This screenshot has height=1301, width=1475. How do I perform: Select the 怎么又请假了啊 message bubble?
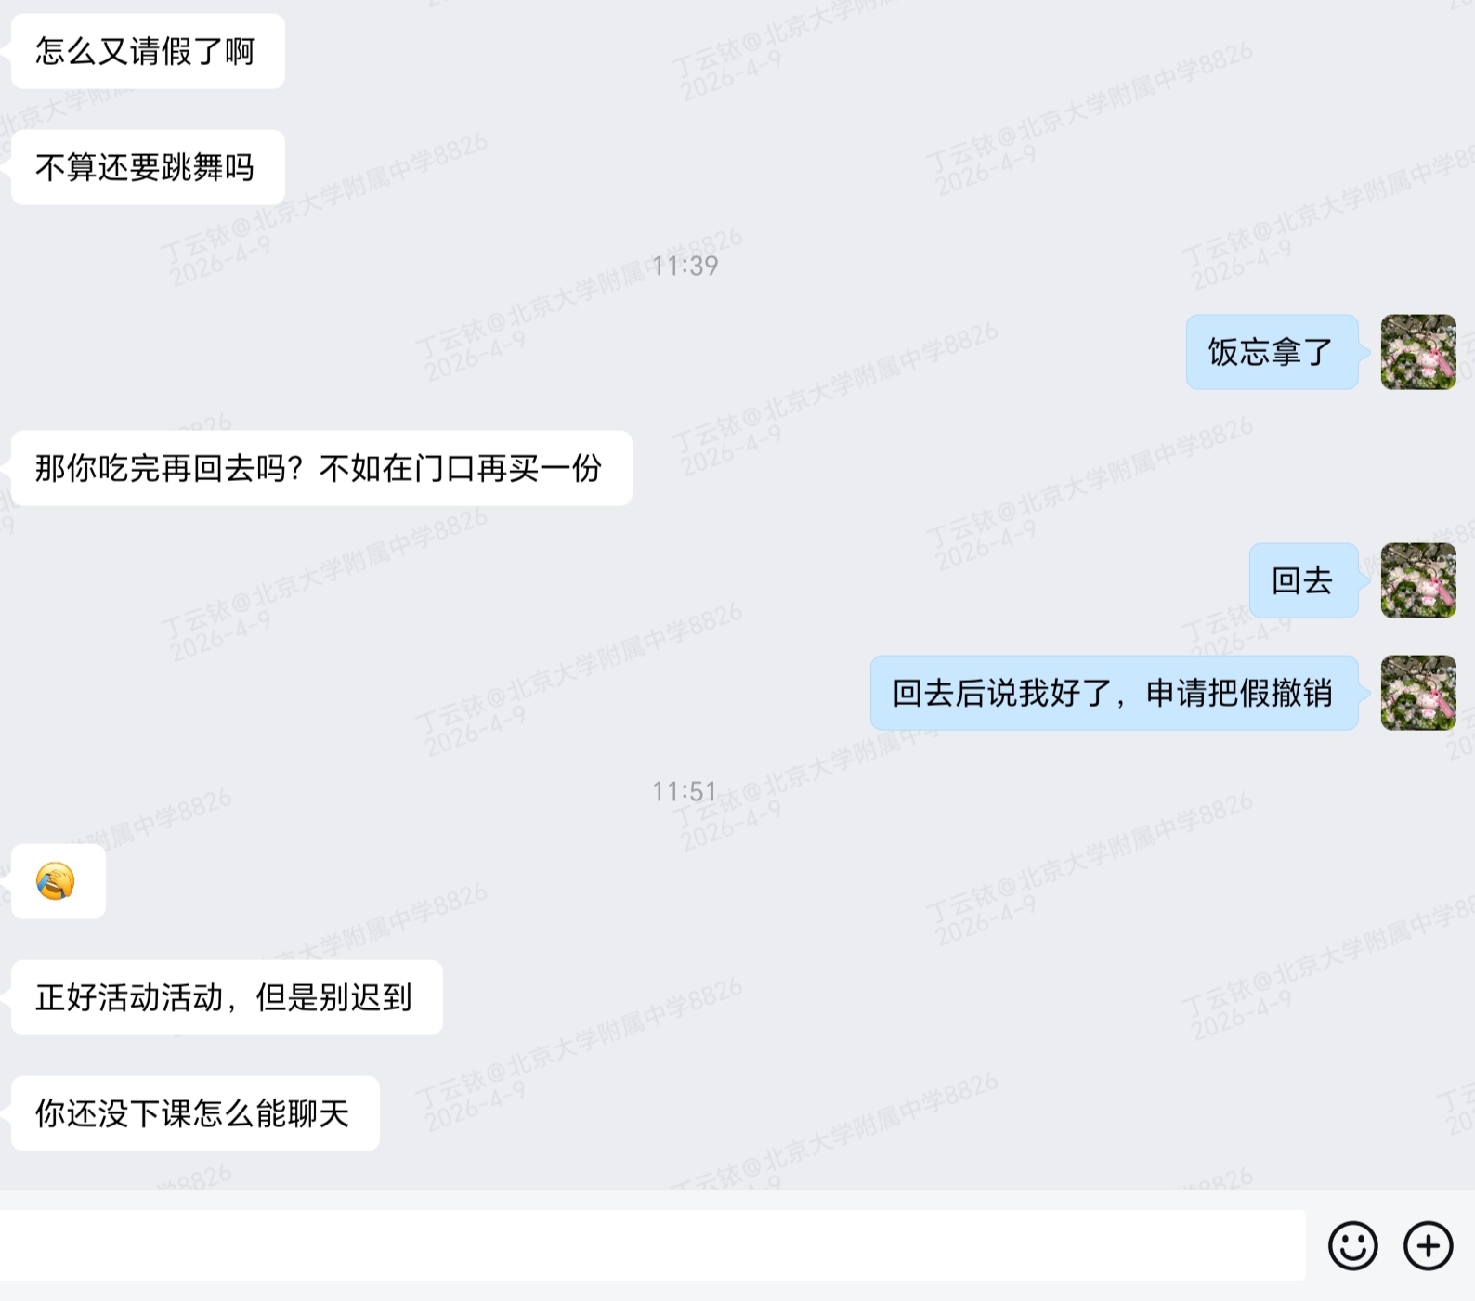(x=148, y=51)
